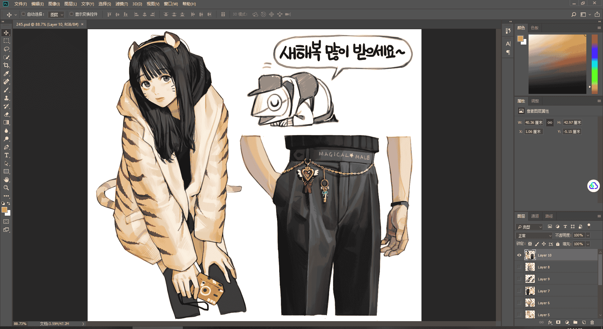Enable Show Transform Controls checkbox
603x329 pixels.
pos(72,14)
